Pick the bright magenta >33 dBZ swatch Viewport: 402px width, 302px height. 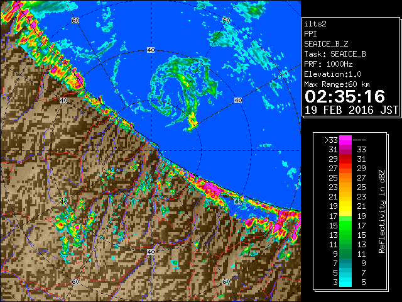[345, 140]
